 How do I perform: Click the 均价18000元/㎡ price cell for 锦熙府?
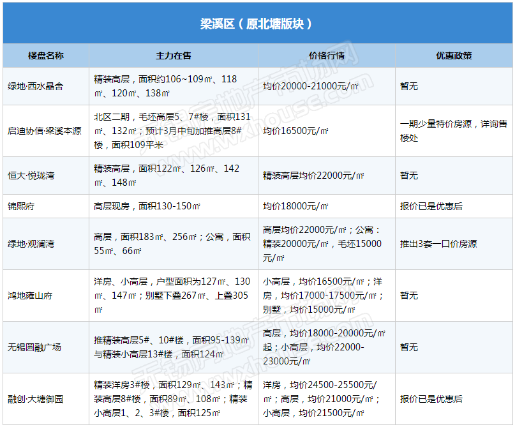coord(295,206)
